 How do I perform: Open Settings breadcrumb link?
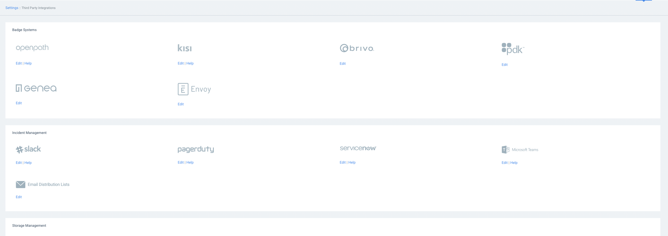click(x=12, y=8)
